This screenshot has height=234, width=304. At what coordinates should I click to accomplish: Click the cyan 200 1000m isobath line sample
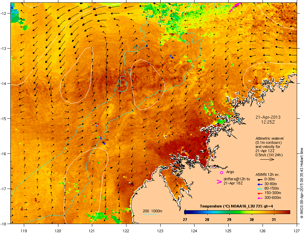(150, 214)
